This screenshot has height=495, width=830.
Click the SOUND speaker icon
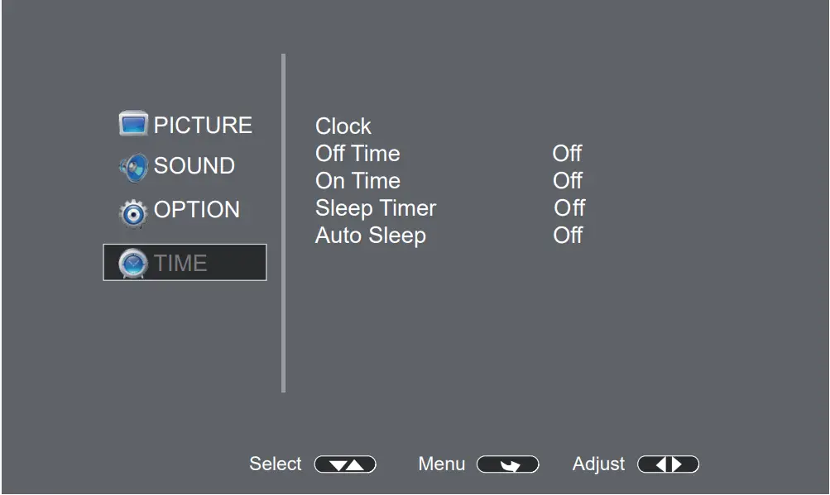[x=133, y=167]
